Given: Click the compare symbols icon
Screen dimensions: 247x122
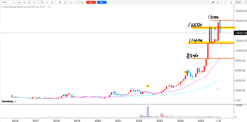Looking at the screenshot, I should click(x=52, y=2).
